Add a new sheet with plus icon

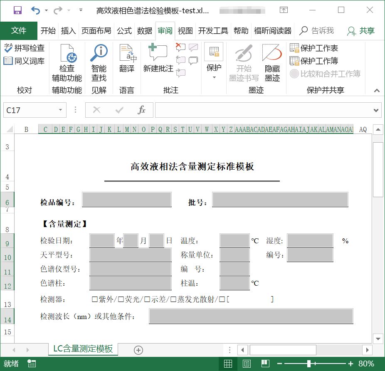click(x=138, y=350)
